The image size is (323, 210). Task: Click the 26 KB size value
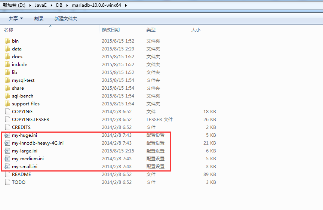coord(209,120)
